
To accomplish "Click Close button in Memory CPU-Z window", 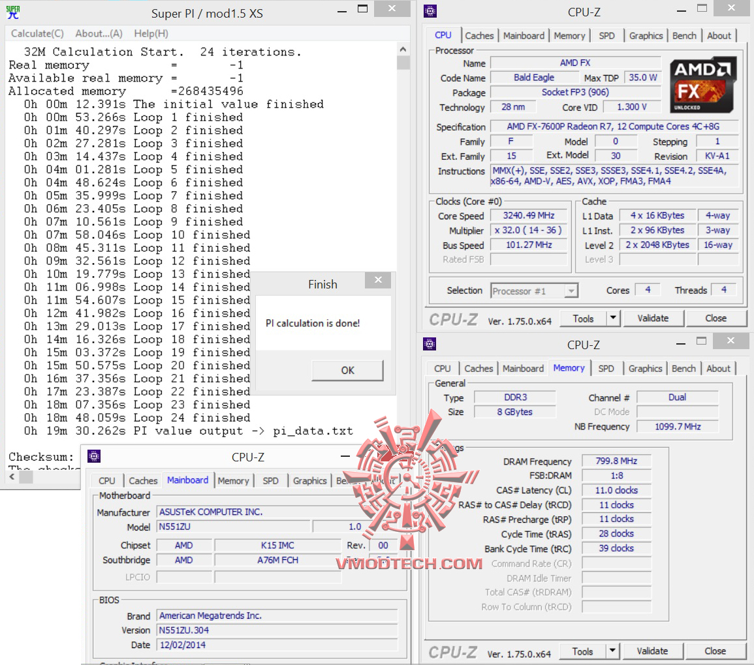I will [x=715, y=651].
